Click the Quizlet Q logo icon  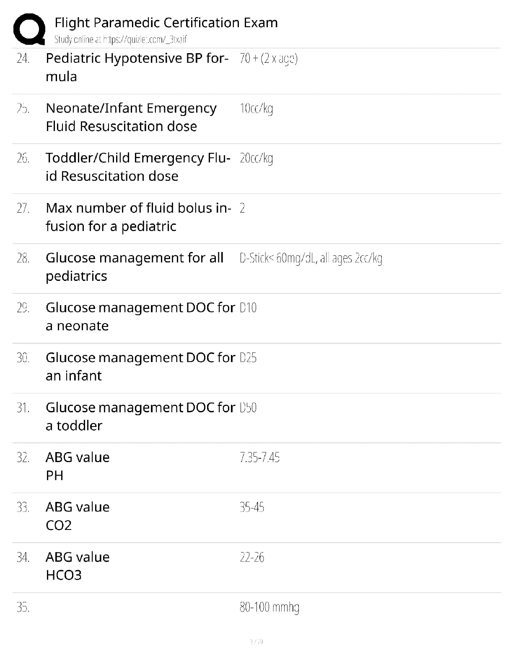29,29
